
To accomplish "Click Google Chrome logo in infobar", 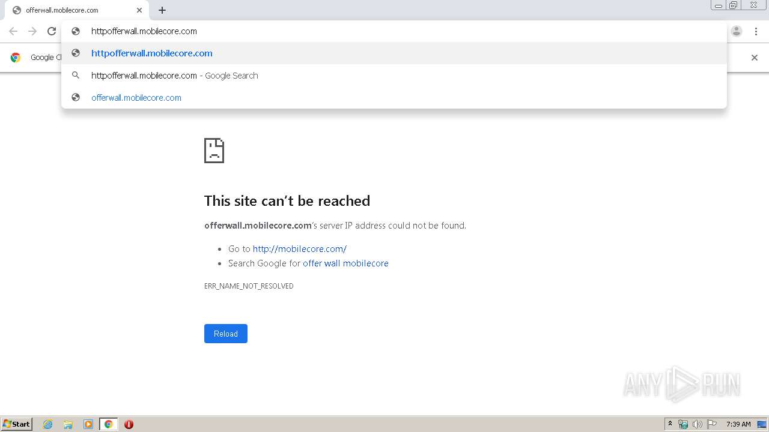I will 16,58.
